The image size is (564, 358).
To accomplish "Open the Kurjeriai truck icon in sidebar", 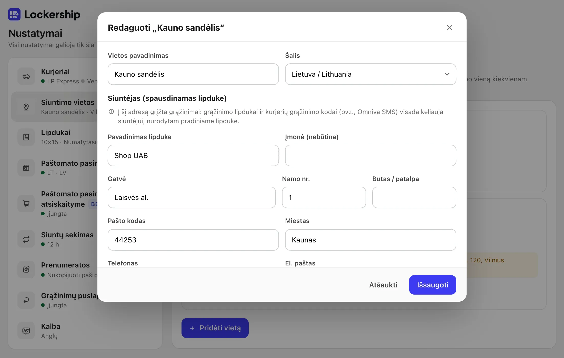I will [26, 76].
